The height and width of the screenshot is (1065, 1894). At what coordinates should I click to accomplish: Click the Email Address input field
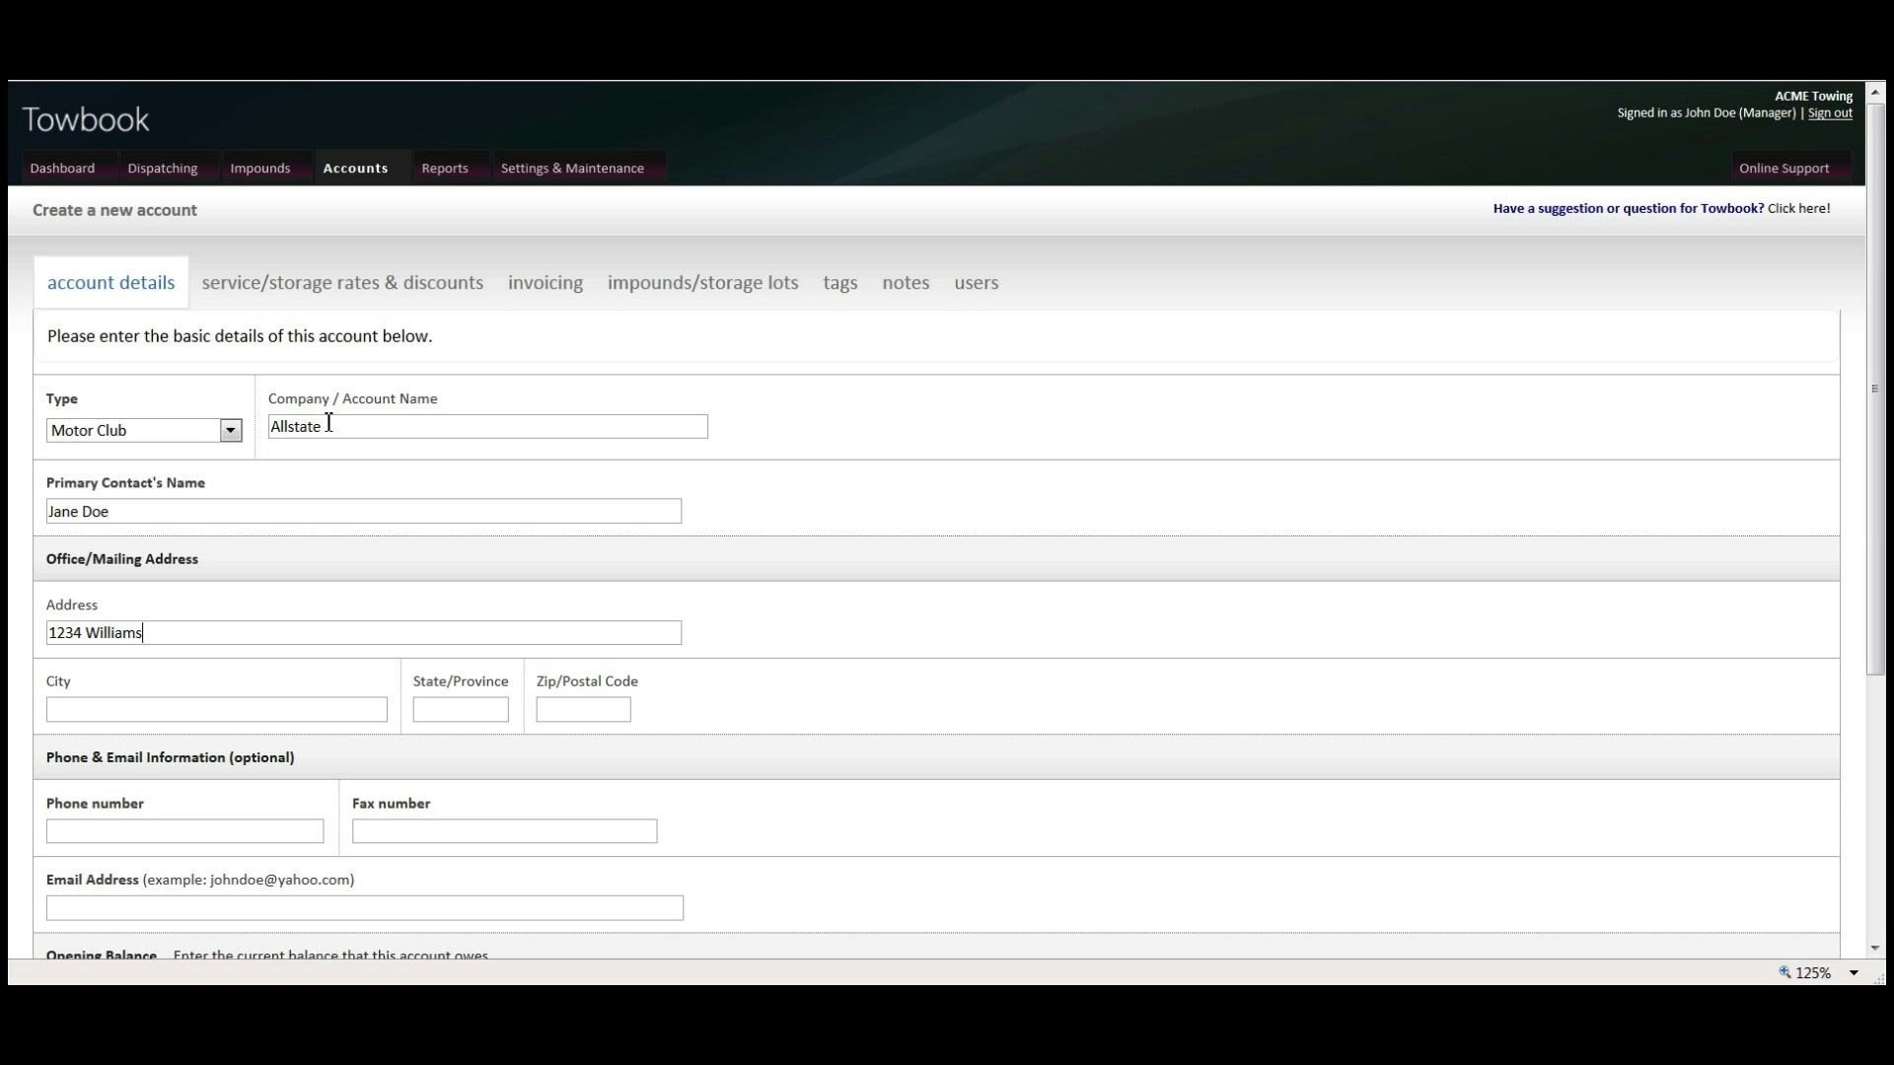364,908
